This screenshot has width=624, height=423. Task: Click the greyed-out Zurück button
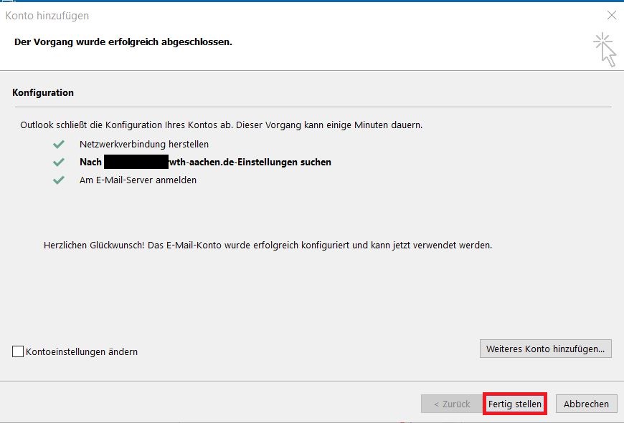(x=452, y=404)
